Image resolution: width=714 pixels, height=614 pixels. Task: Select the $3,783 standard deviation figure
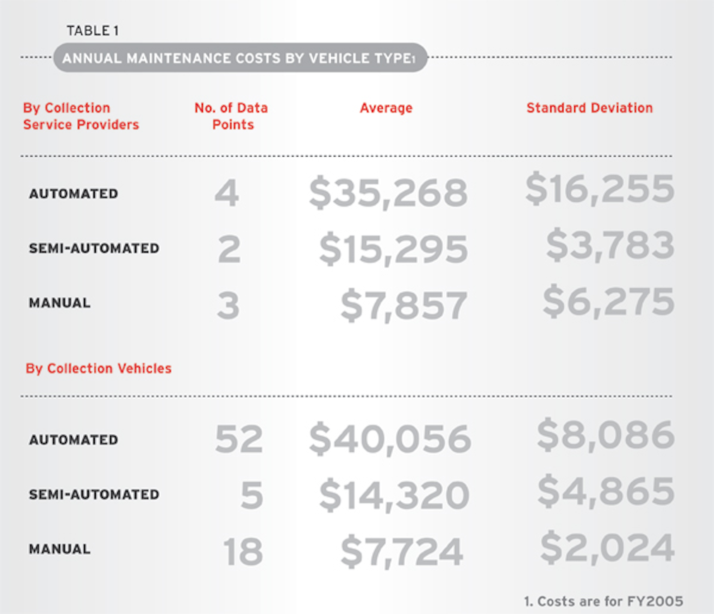610,245
